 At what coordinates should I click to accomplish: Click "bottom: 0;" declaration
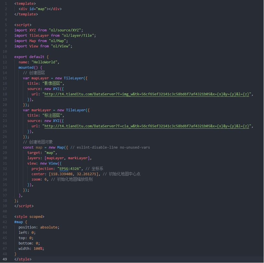[x=29, y=243]
